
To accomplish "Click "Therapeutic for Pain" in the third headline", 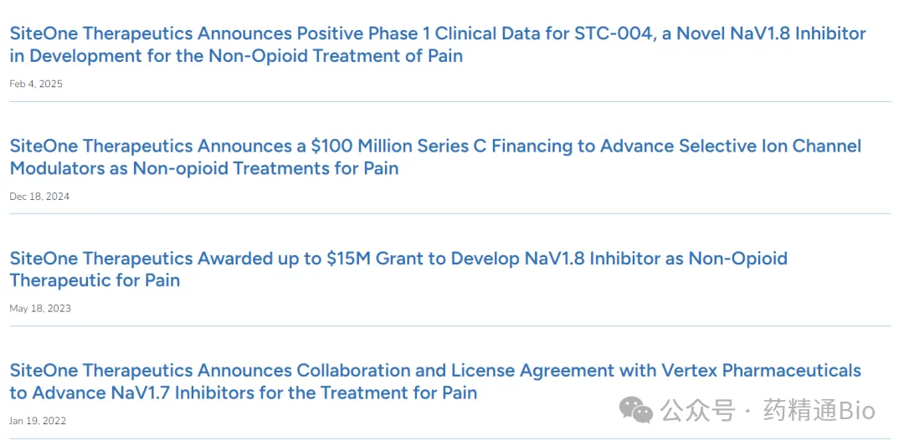I will (x=95, y=280).
